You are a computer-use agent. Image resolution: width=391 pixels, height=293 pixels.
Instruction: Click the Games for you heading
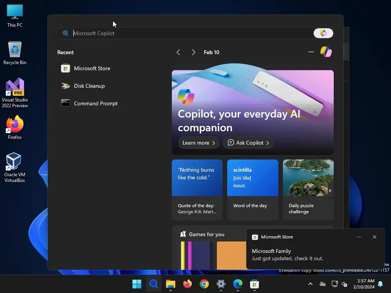[x=207, y=234]
